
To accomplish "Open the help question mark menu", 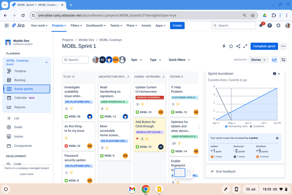I will click(x=269, y=25).
